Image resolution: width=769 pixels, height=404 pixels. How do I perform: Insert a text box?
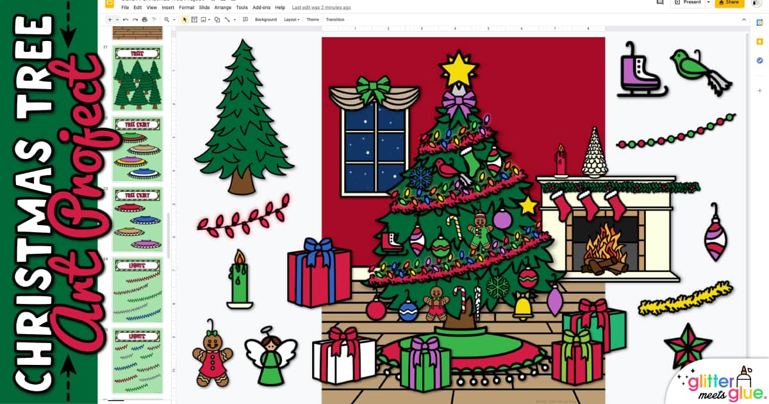coord(195,19)
